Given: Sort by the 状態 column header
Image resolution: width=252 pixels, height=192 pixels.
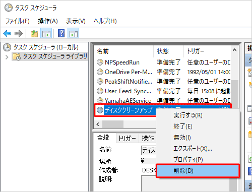Looking at the screenshot, I should coord(168,51).
